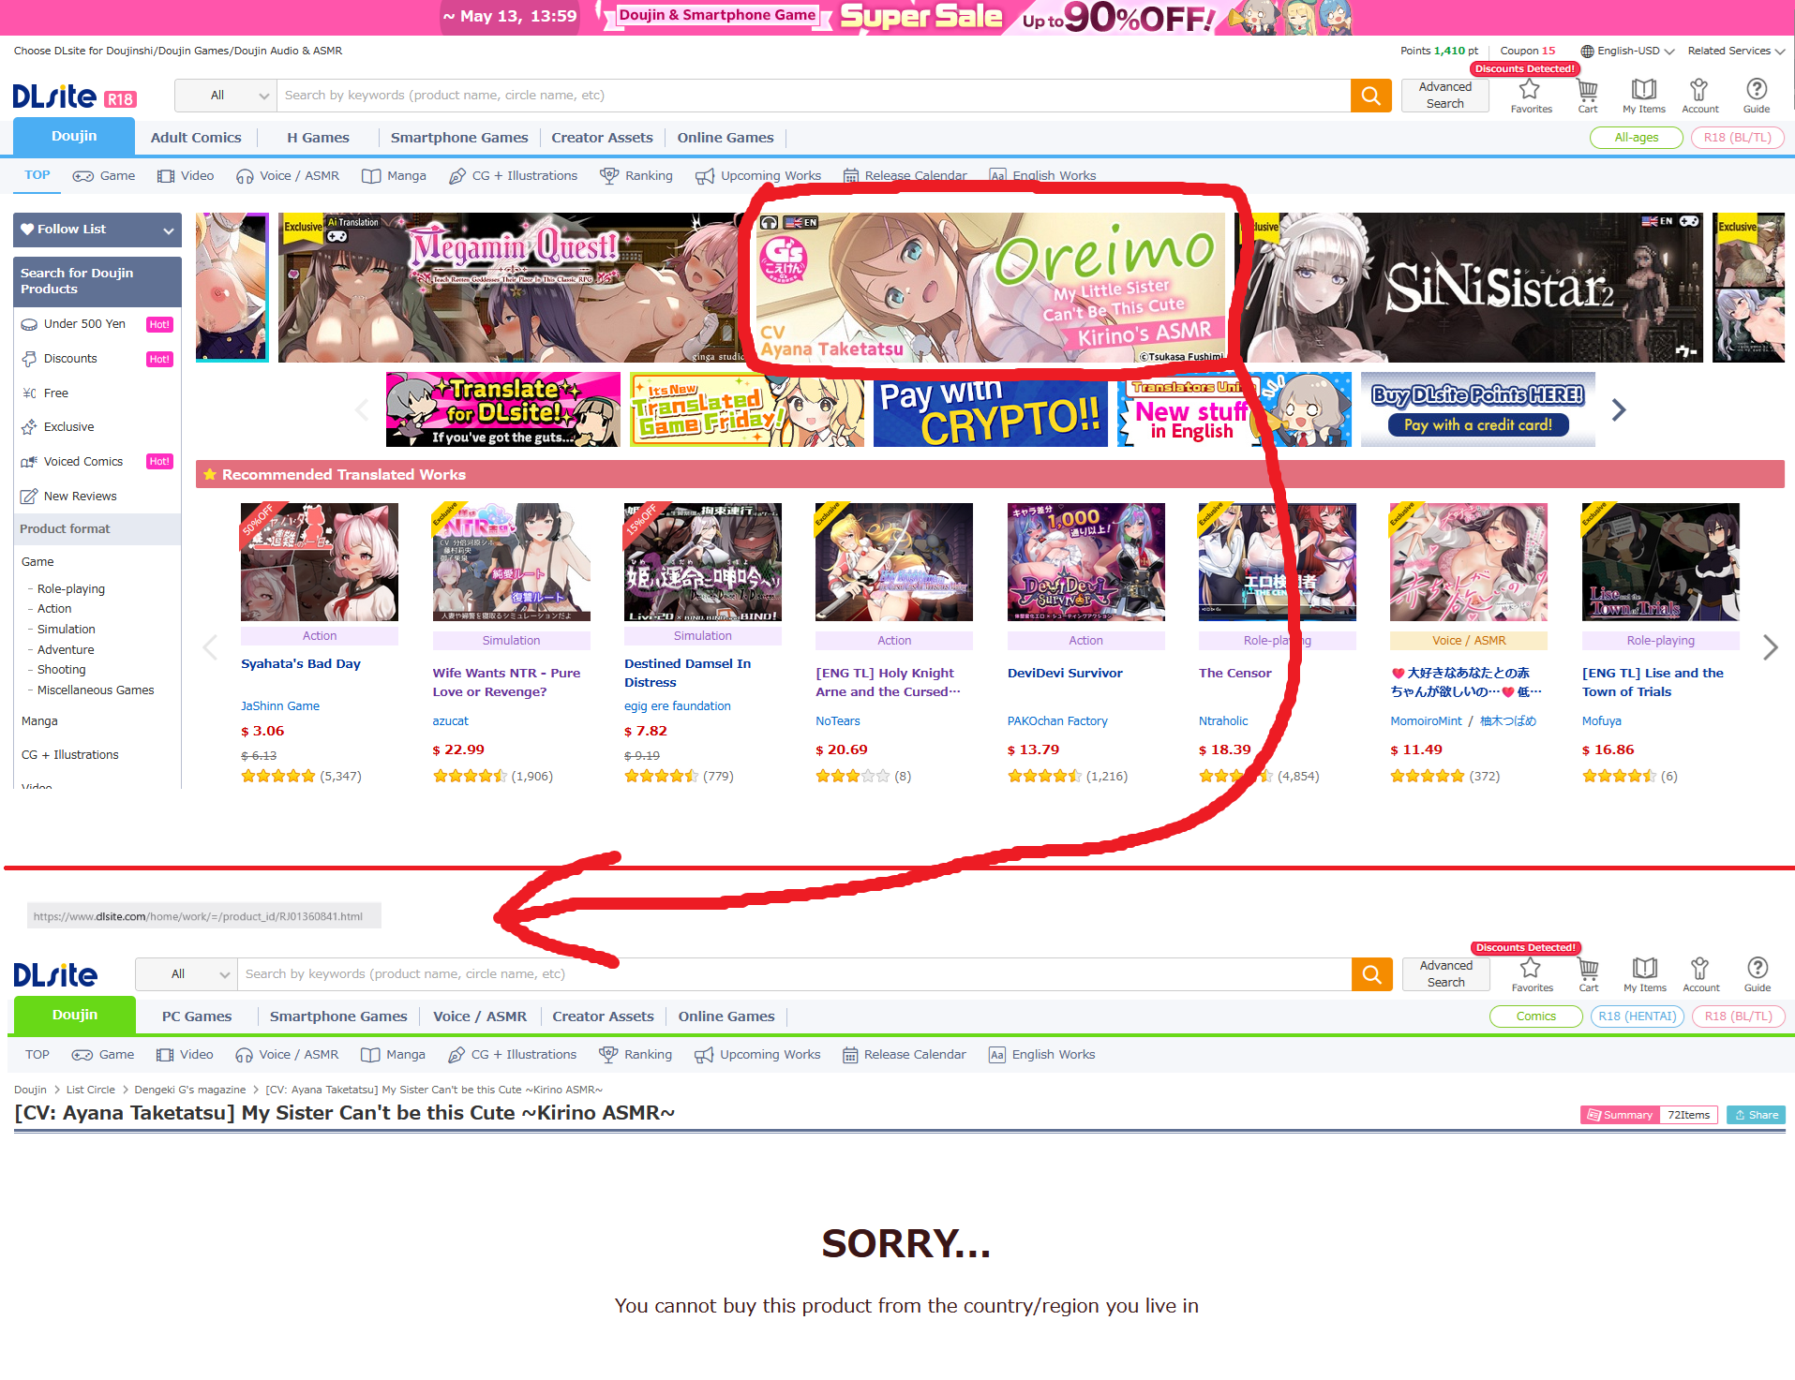The image size is (1795, 1380).
Task: Open the All category dropdown beside top search
Action: click(226, 96)
